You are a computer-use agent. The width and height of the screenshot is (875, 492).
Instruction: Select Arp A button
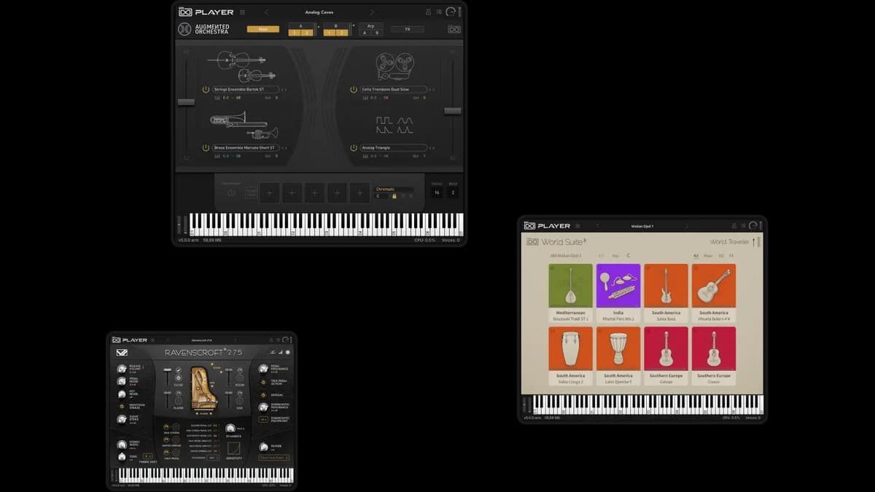365,32
